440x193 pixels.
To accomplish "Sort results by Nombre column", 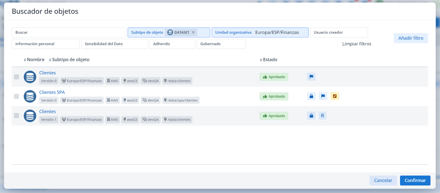I will tap(34, 60).
